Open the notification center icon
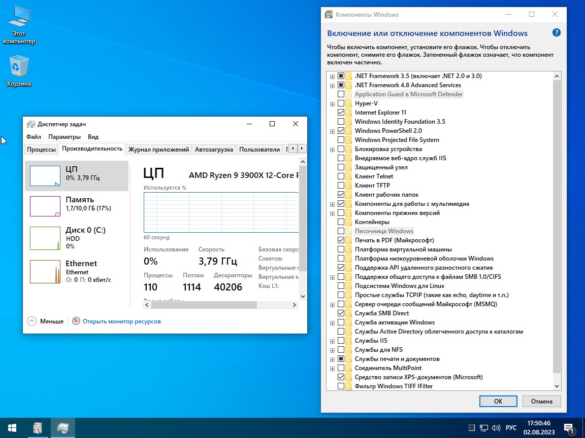Image resolution: width=585 pixels, height=438 pixels. coord(568,427)
